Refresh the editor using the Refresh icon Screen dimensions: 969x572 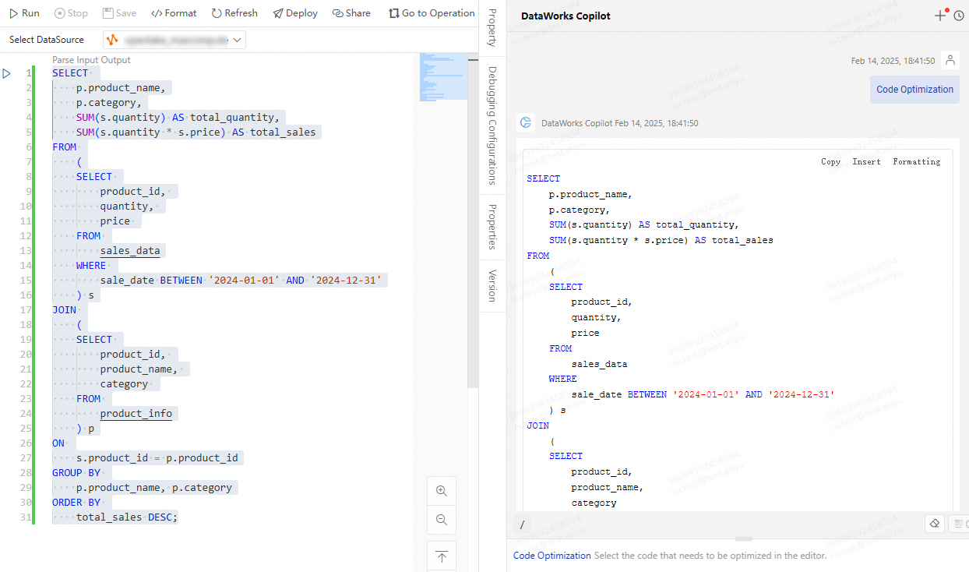coord(234,13)
